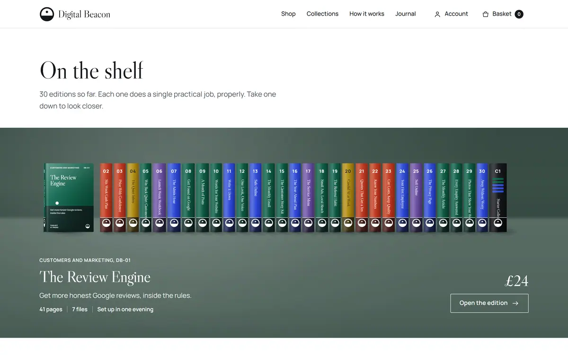Pick spine 18 Small Ads, Local Reach

pyautogui.click(x=321, y=198)
